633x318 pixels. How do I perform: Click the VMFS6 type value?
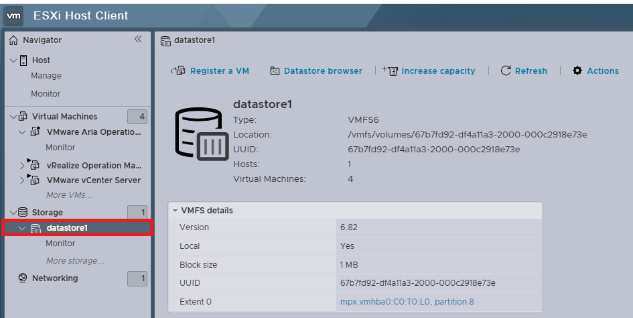pyautogui.click(x=363, y=120)
